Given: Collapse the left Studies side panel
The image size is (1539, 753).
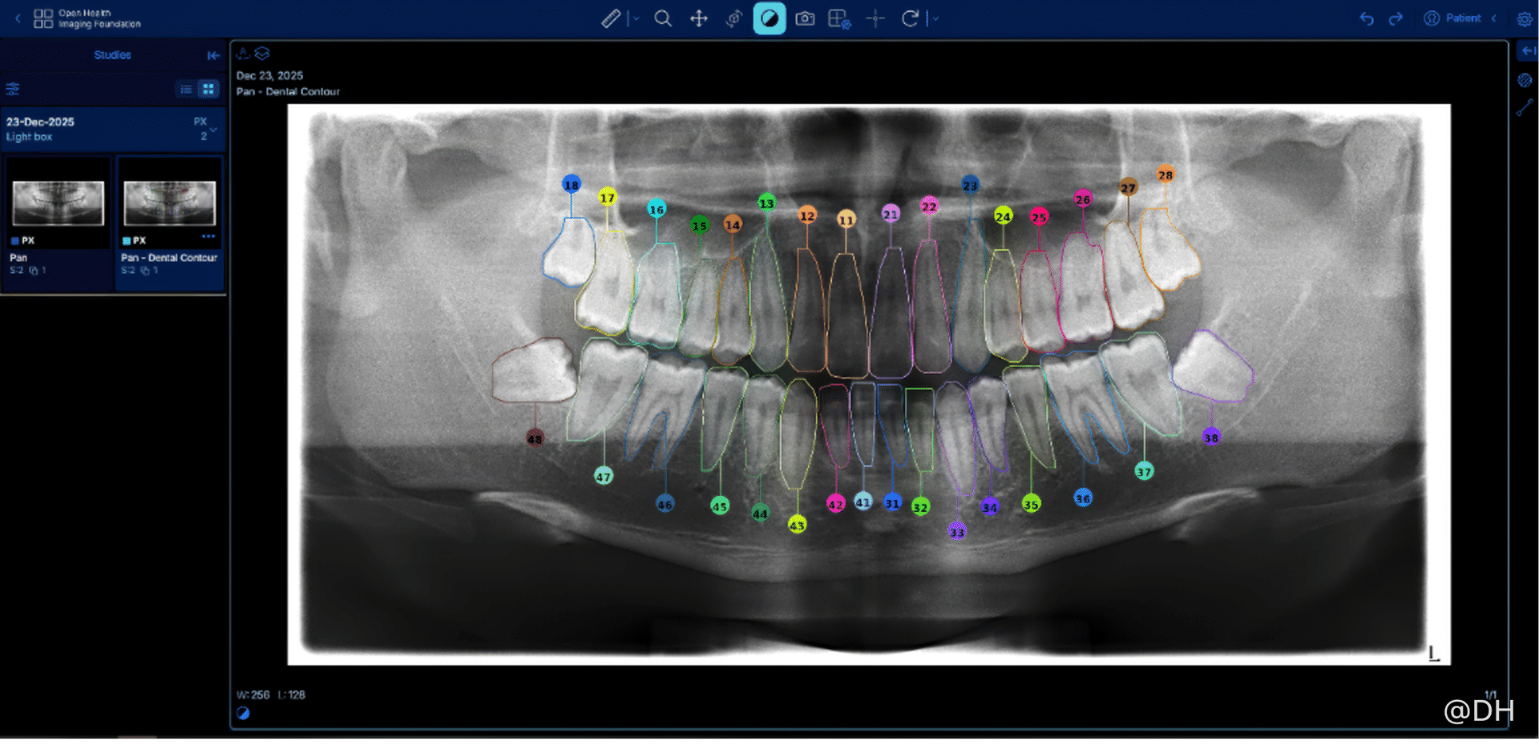Looking at the screenshot, I should click(x=213, y=55).
